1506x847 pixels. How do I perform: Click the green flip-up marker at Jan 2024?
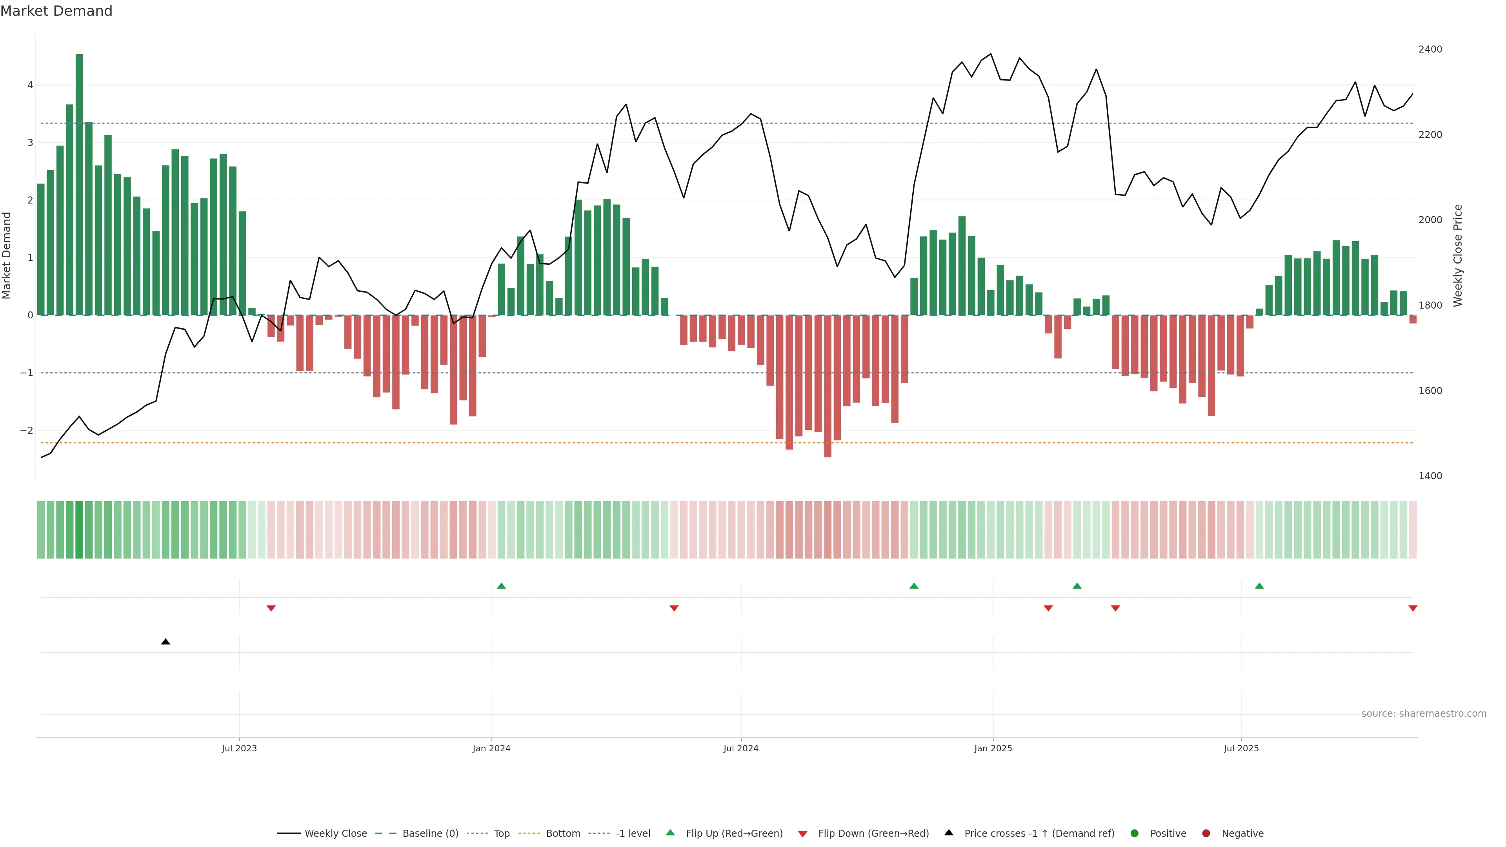click(501, 586)
